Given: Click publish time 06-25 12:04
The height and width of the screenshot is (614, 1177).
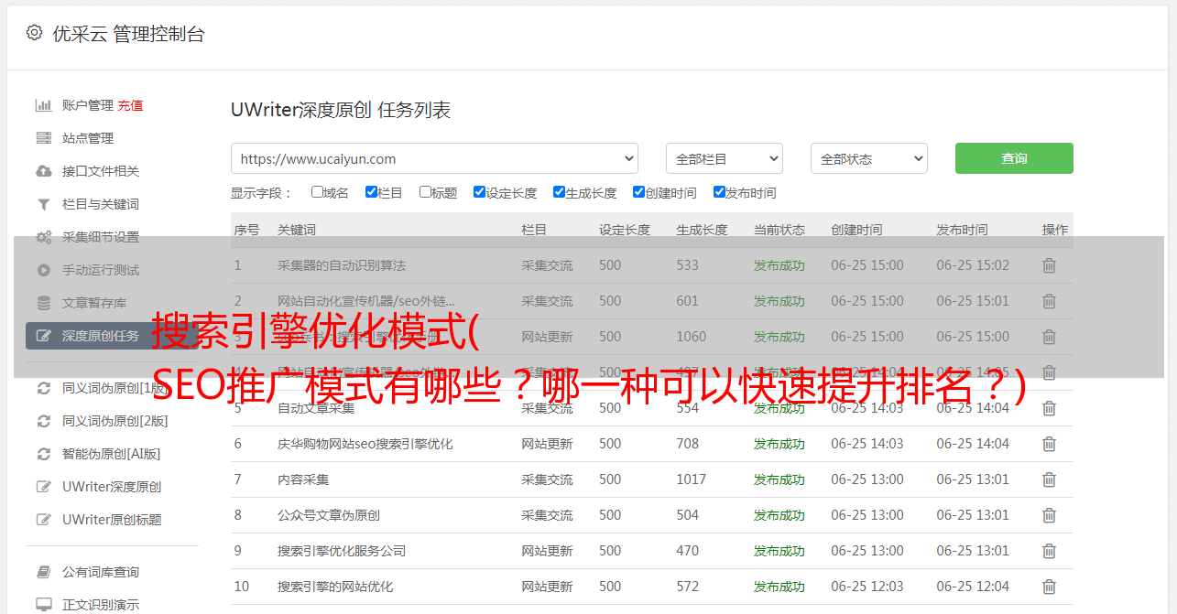Looking at the screenshot, I should [x=973, y=587].
